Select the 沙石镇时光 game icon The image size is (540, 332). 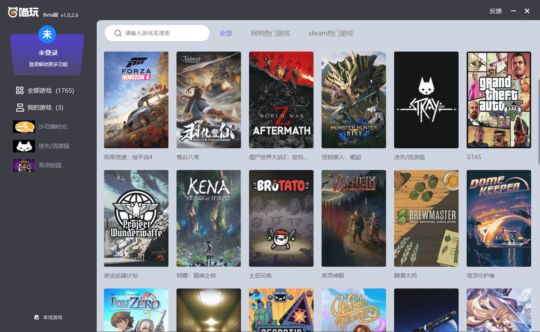24,127
